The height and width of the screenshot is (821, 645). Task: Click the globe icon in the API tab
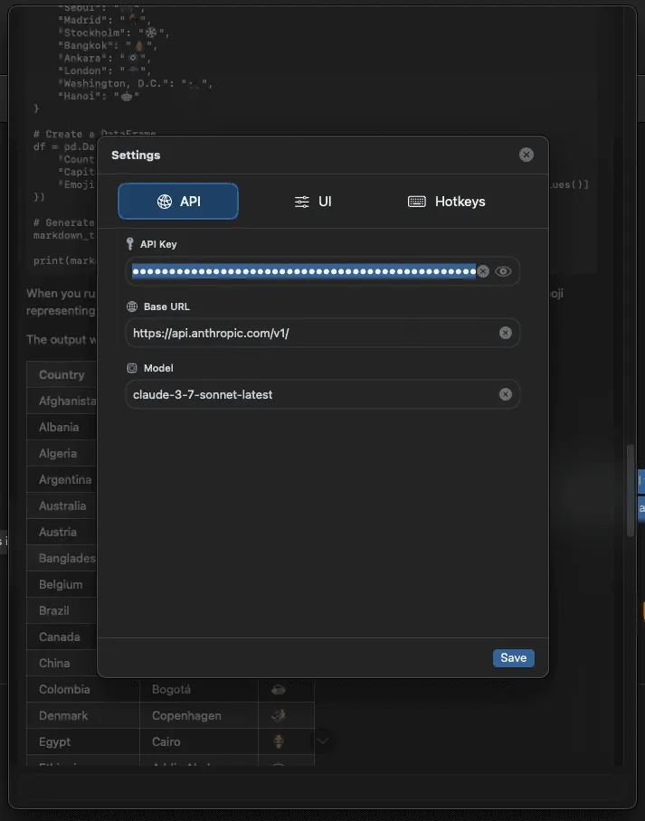tap(165, 202)
